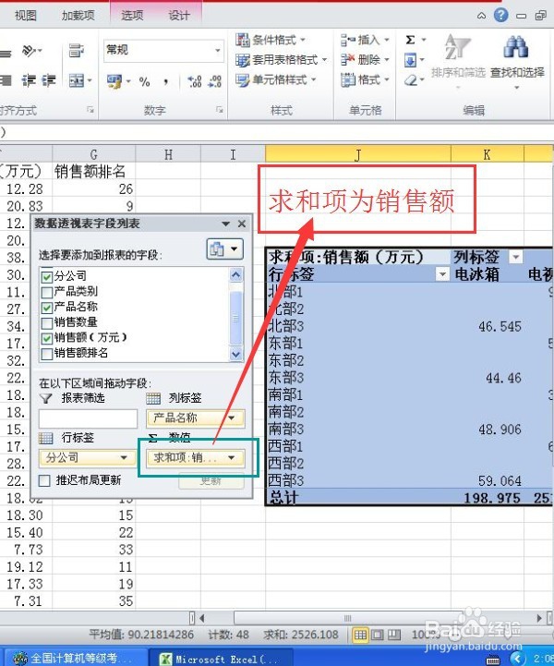Open cell styles (单元格样式)
This screenshot has width=554, height=666.
click(276, 79)
